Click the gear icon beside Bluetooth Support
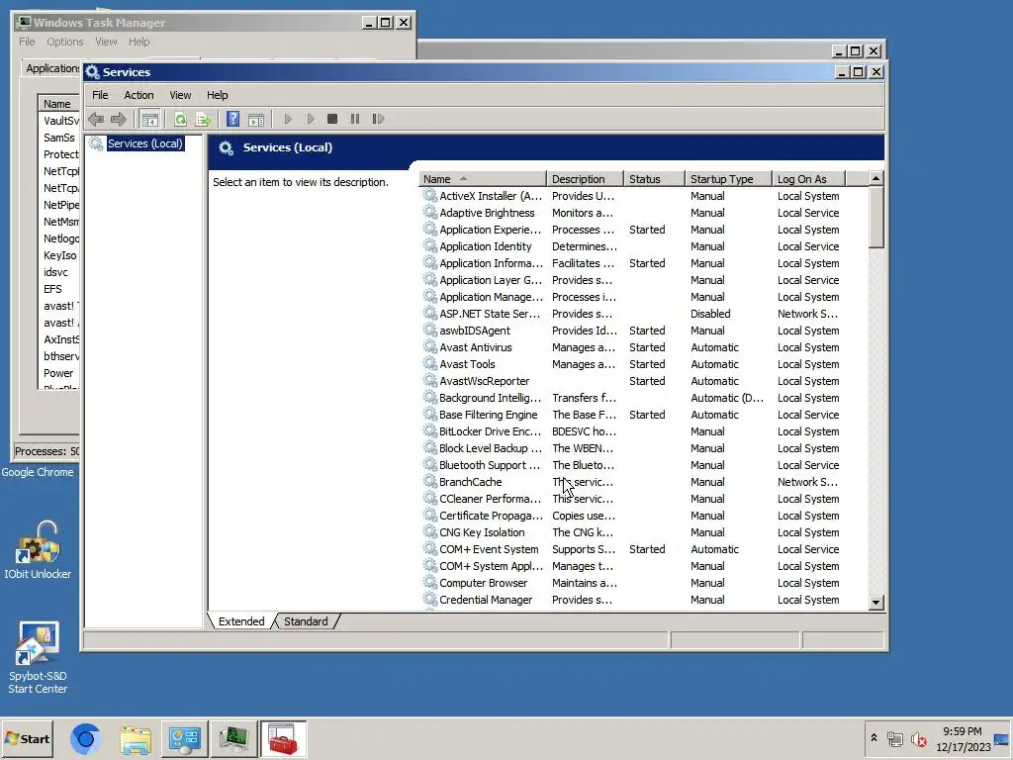This screenshot has width=1013, height=760. pos(429,464)
